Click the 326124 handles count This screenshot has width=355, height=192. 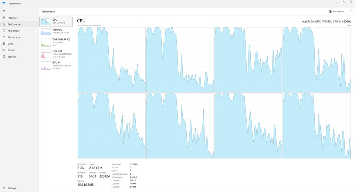[x=104, y=176]
